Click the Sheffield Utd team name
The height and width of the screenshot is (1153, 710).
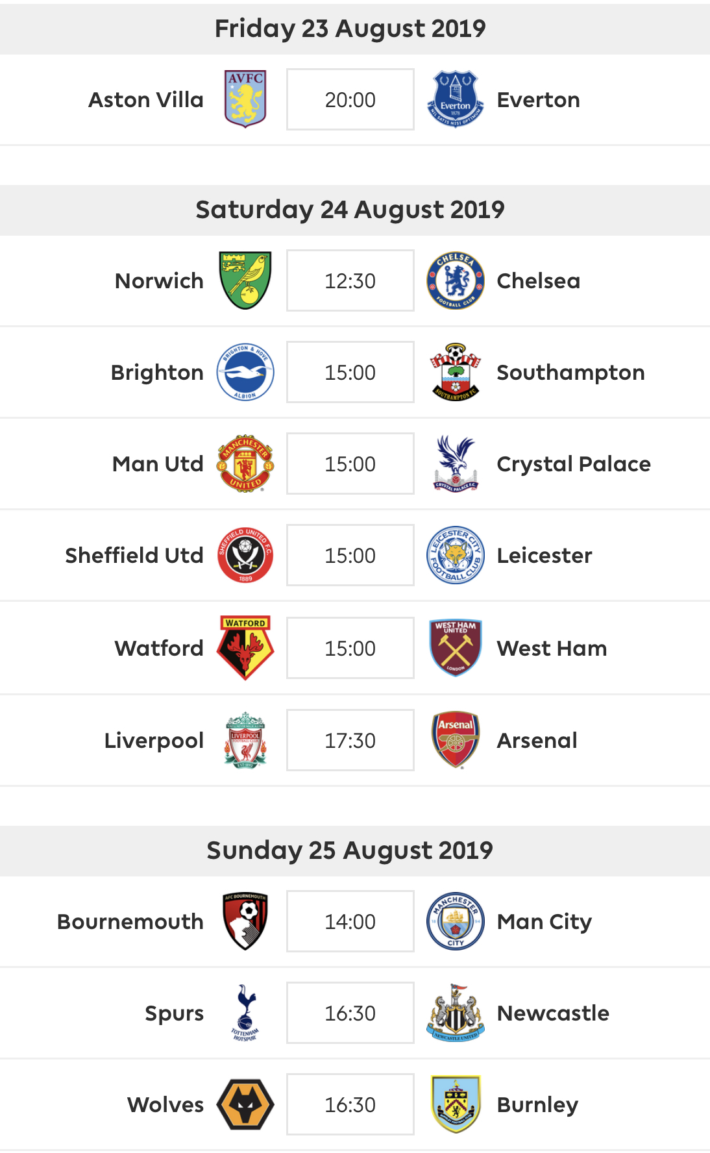tap(134, 555)
